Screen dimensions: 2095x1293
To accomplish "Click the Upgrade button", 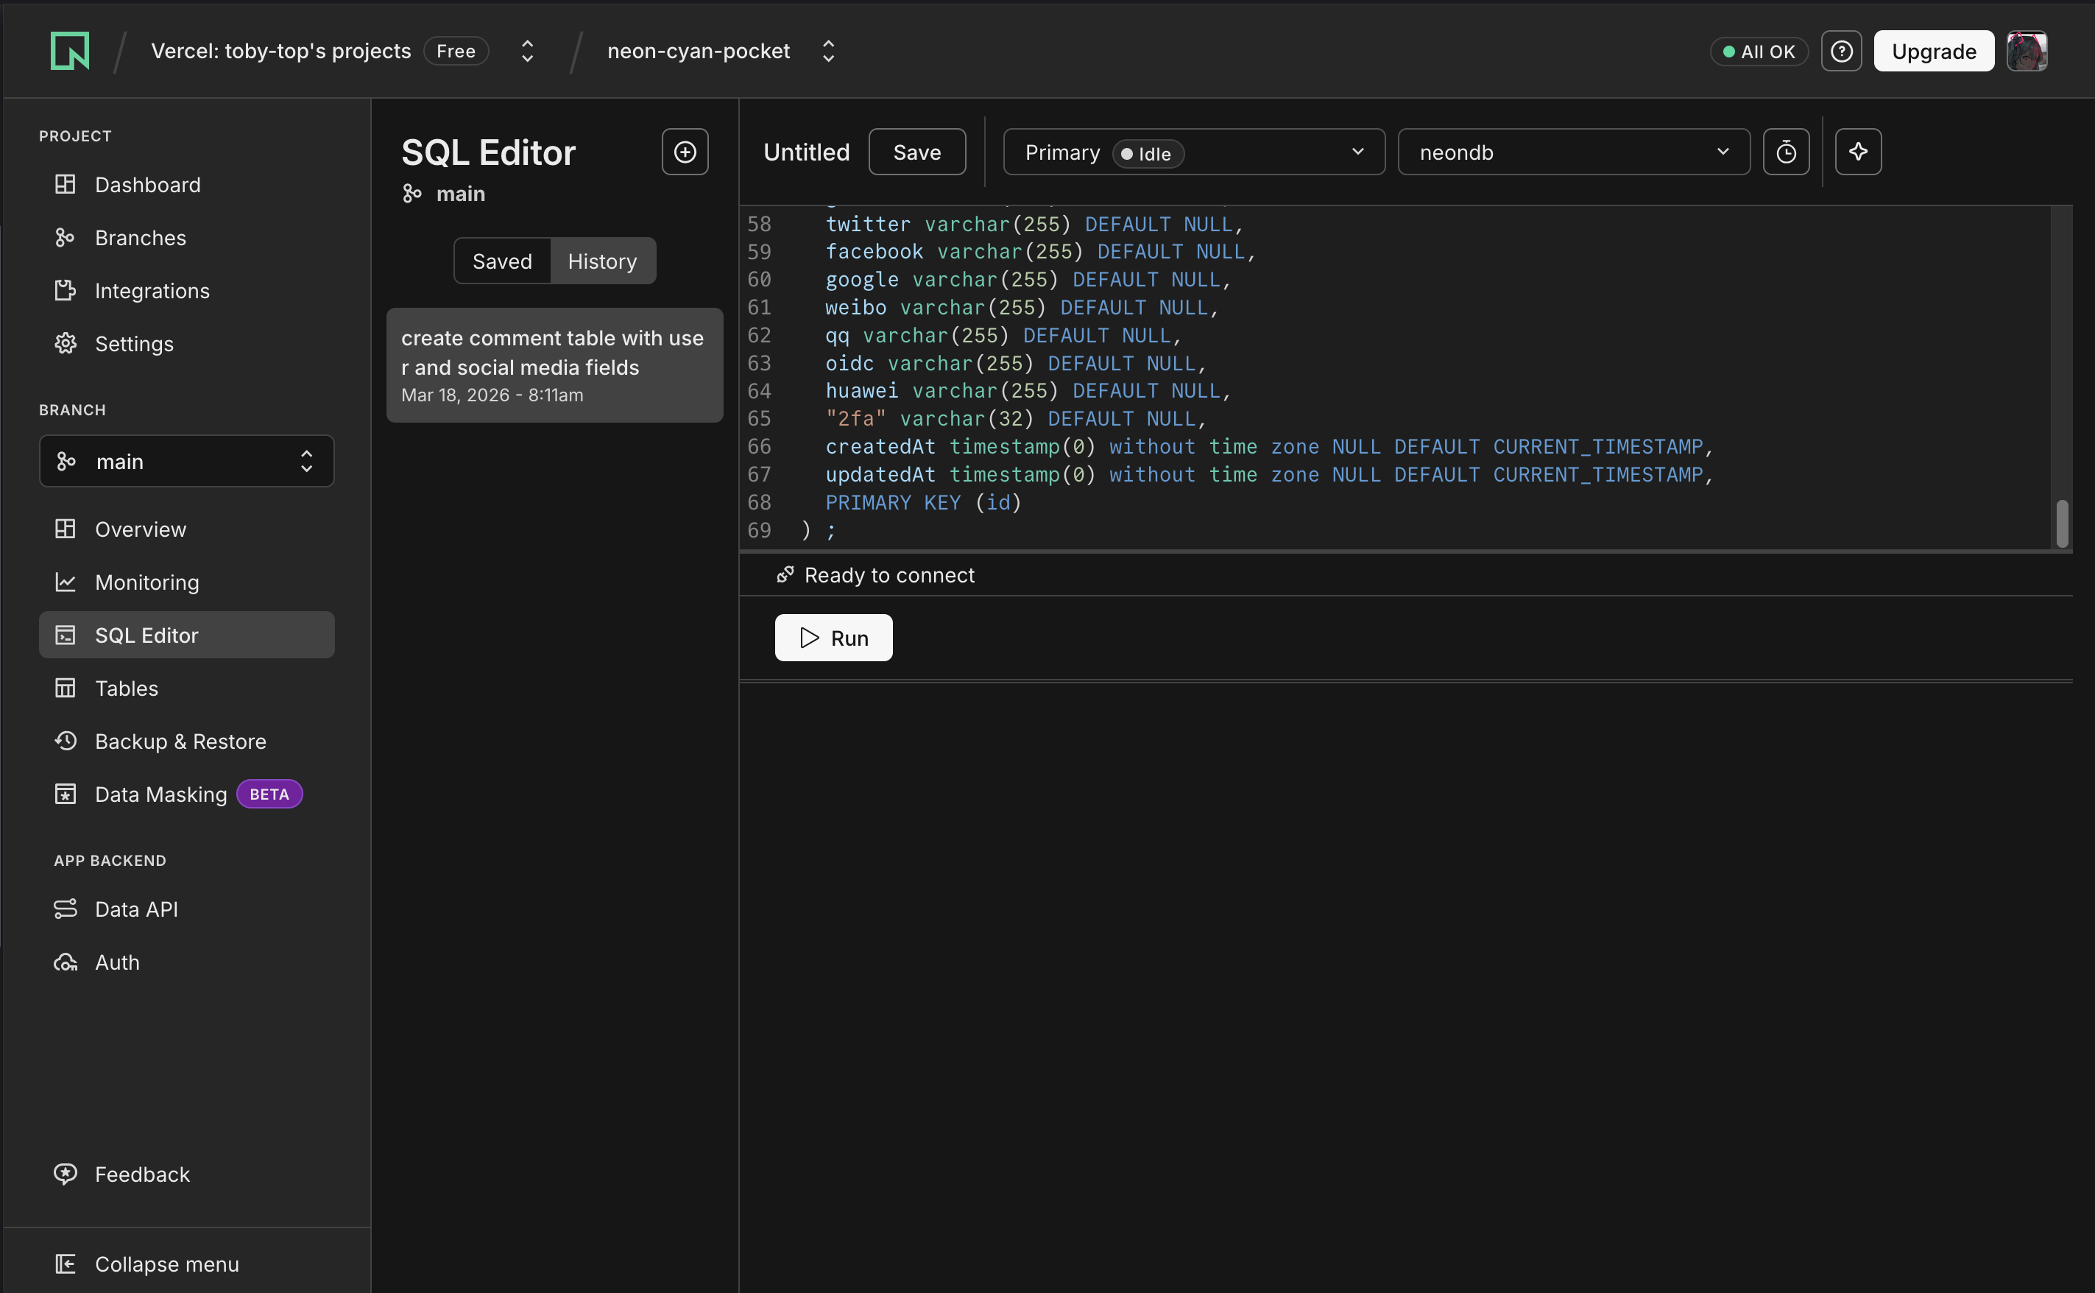I will click(x=1934, y=52).
